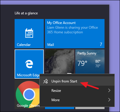Open the Weather tile showing Partly Sunny
This screenshot has width=120, height=112.
90,61
